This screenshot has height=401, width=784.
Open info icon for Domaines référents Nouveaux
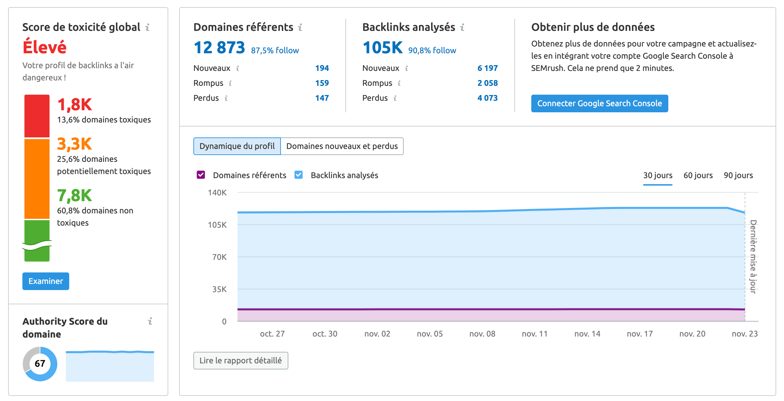point(237,69)
